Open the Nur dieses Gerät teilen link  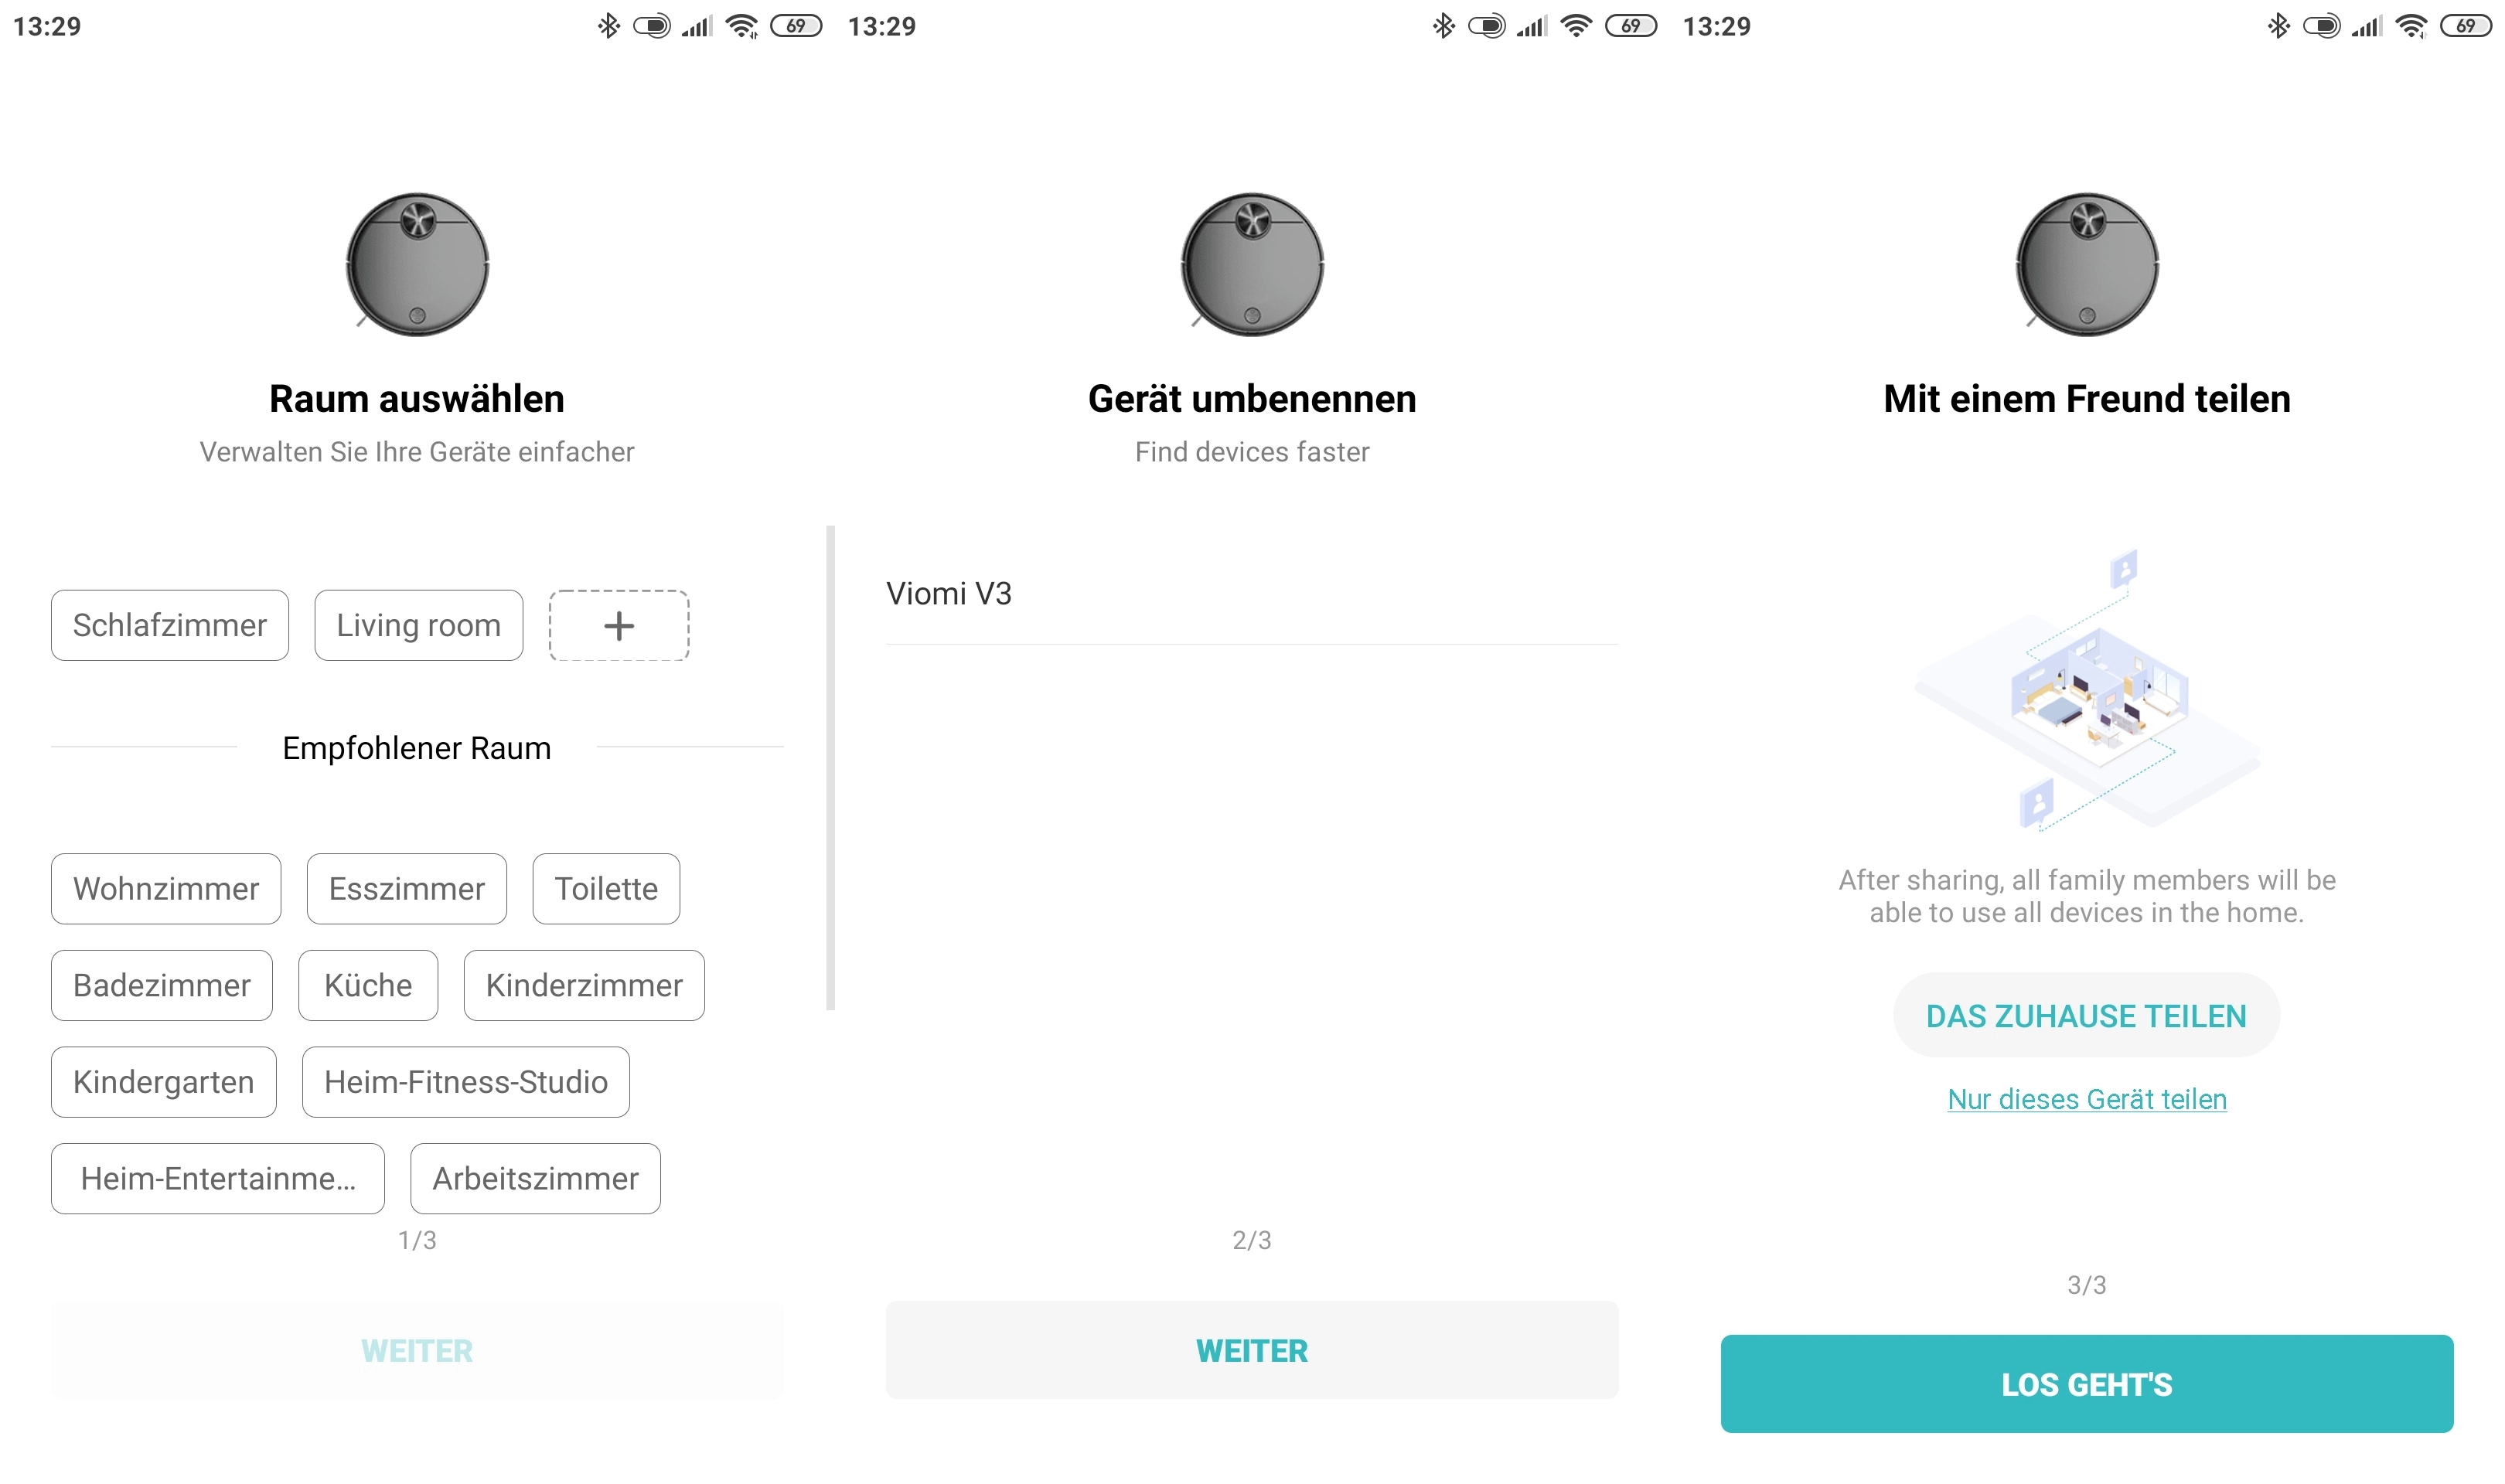tap(2087, 1099)
